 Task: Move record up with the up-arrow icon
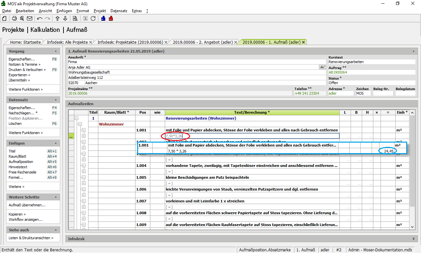(58, 18)
